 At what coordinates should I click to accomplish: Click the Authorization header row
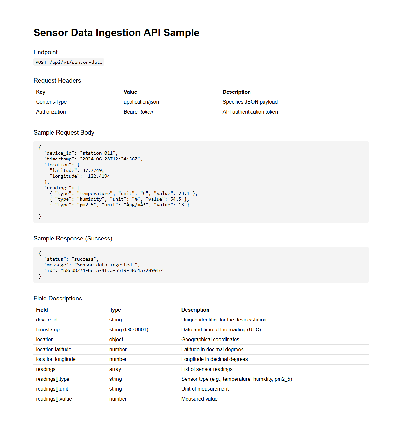51,112
